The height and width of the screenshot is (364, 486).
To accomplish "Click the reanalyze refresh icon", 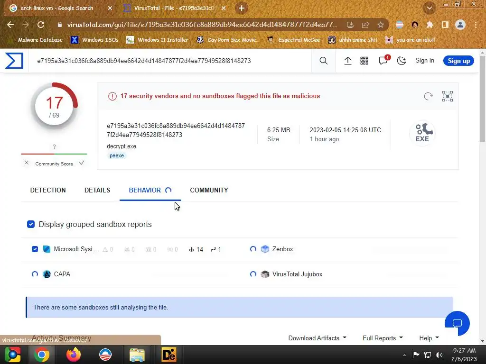I will click(x=429, y=96).
